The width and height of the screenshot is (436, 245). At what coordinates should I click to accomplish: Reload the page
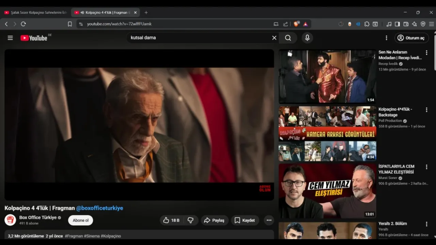[x=23, y=24]
